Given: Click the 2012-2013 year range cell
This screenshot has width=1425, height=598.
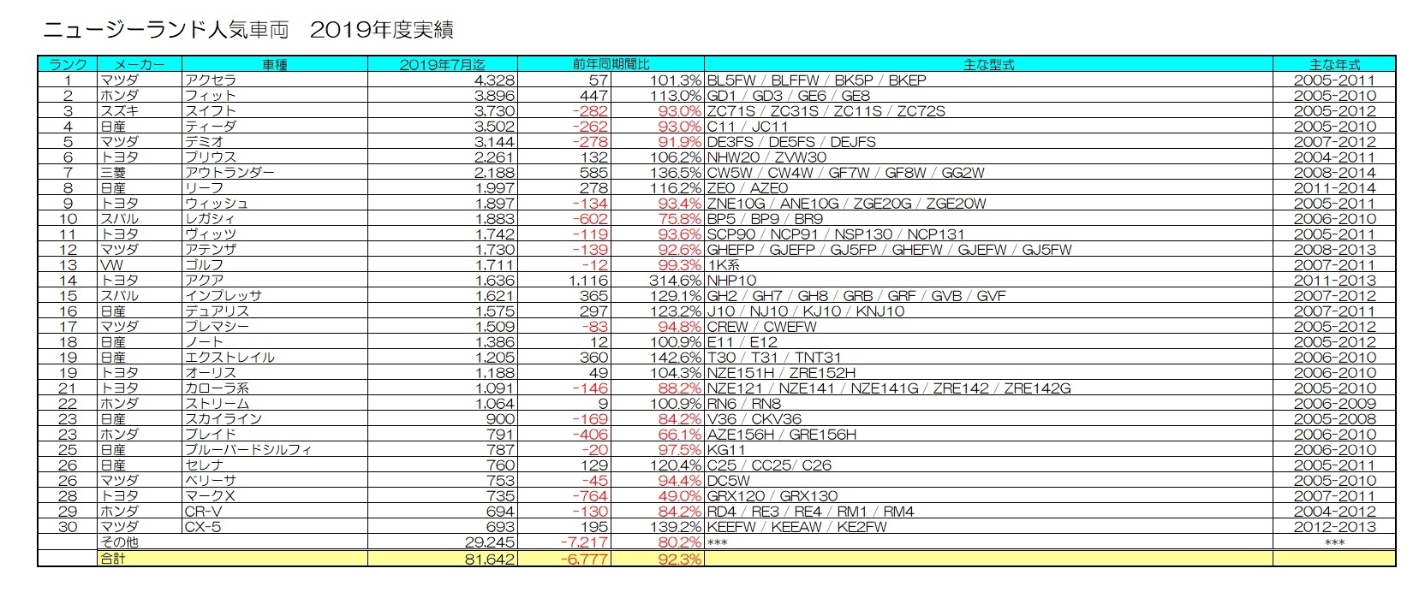Looking at the screenshot, I should tap(1334, 526).
